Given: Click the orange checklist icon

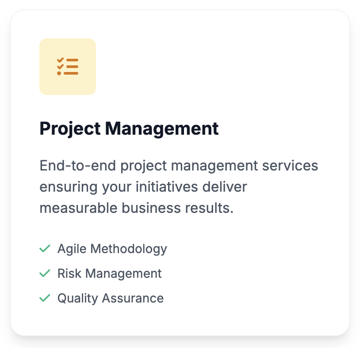Looking at the screenshot, I should click(x=68, y=67).
